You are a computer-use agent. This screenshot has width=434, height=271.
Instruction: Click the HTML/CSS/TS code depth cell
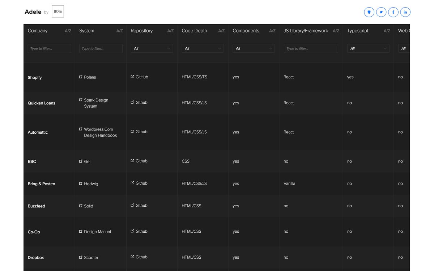tap(195, 77)
